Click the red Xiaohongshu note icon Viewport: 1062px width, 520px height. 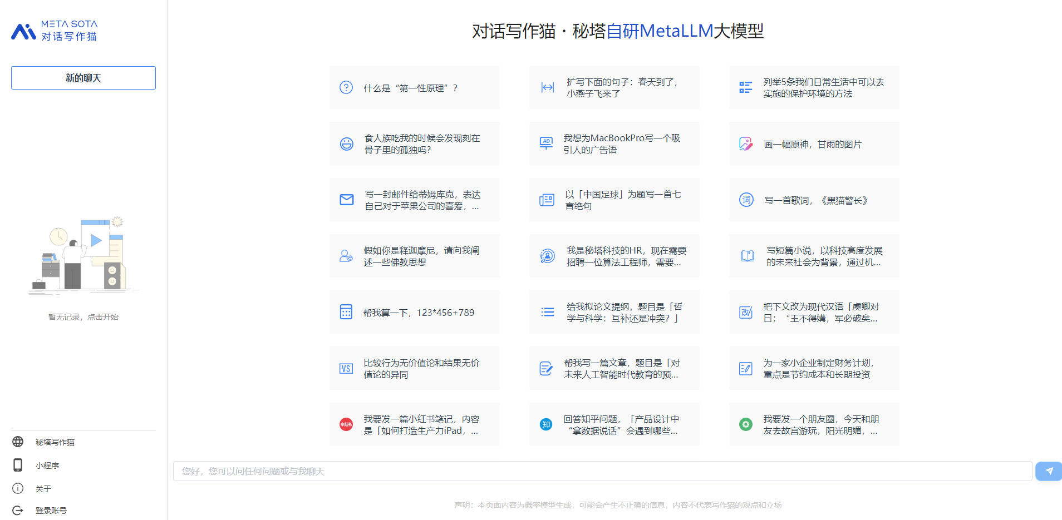pos(346,424)
